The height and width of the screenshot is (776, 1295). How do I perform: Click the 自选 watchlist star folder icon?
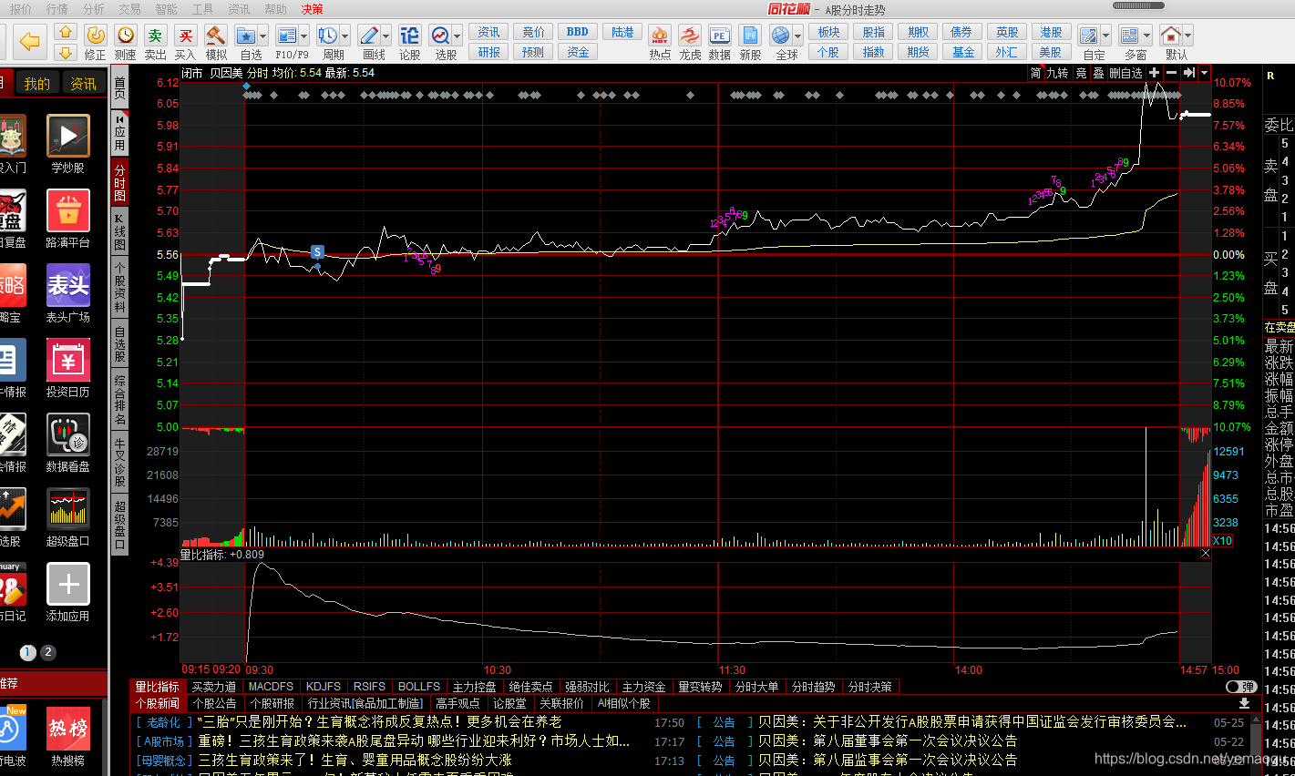tap(246, 36)
